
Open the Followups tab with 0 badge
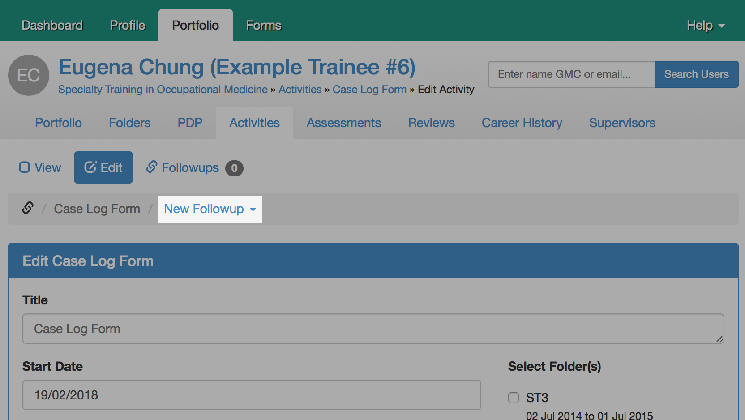[x=194, y=168]
